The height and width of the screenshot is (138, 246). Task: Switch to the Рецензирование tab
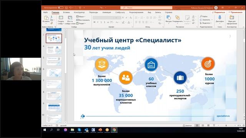coord(136,12)
